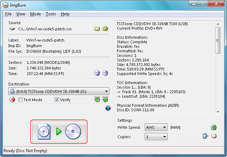
Task: Click the browse for queue file icon
Action: pos(105,29)
